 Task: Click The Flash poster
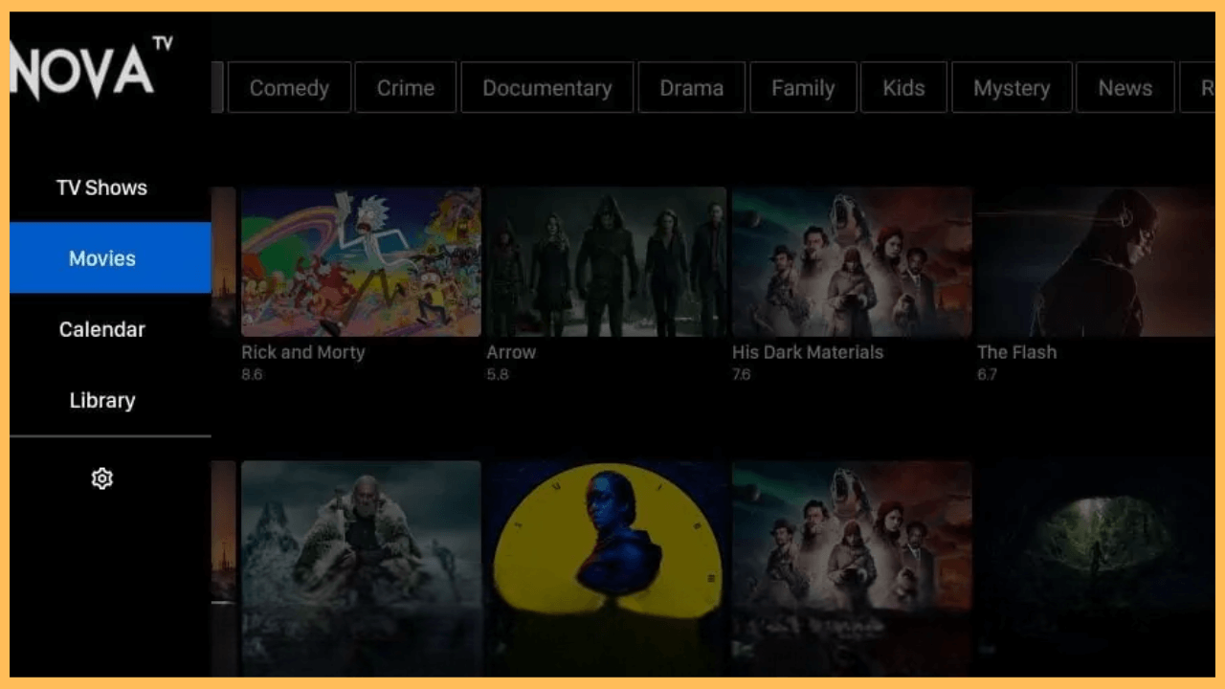[1096, 261]
